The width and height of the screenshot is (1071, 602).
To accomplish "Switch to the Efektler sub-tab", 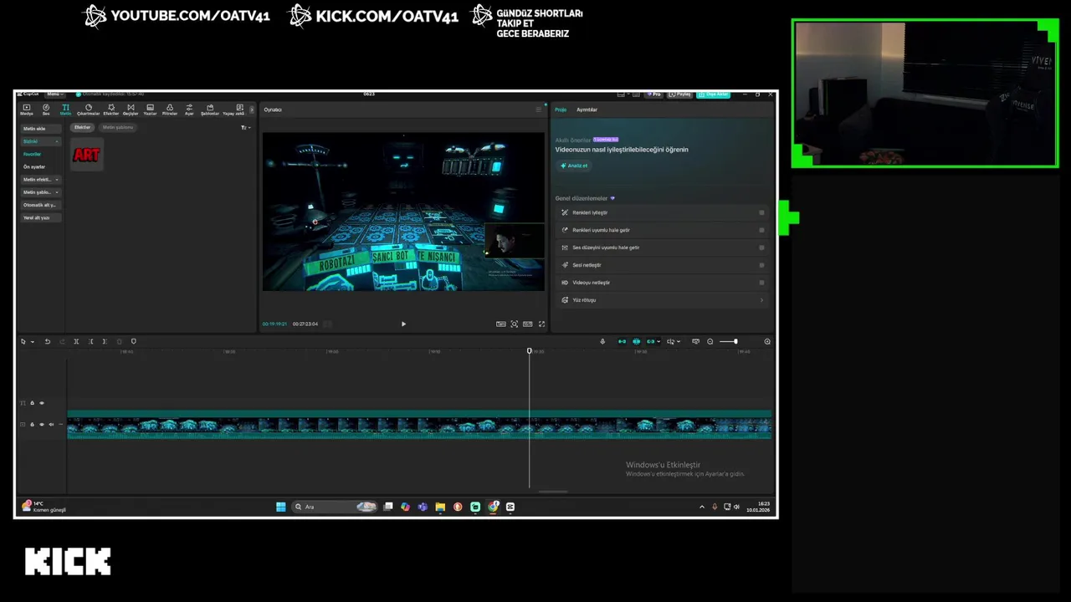I will click(82, 127).
